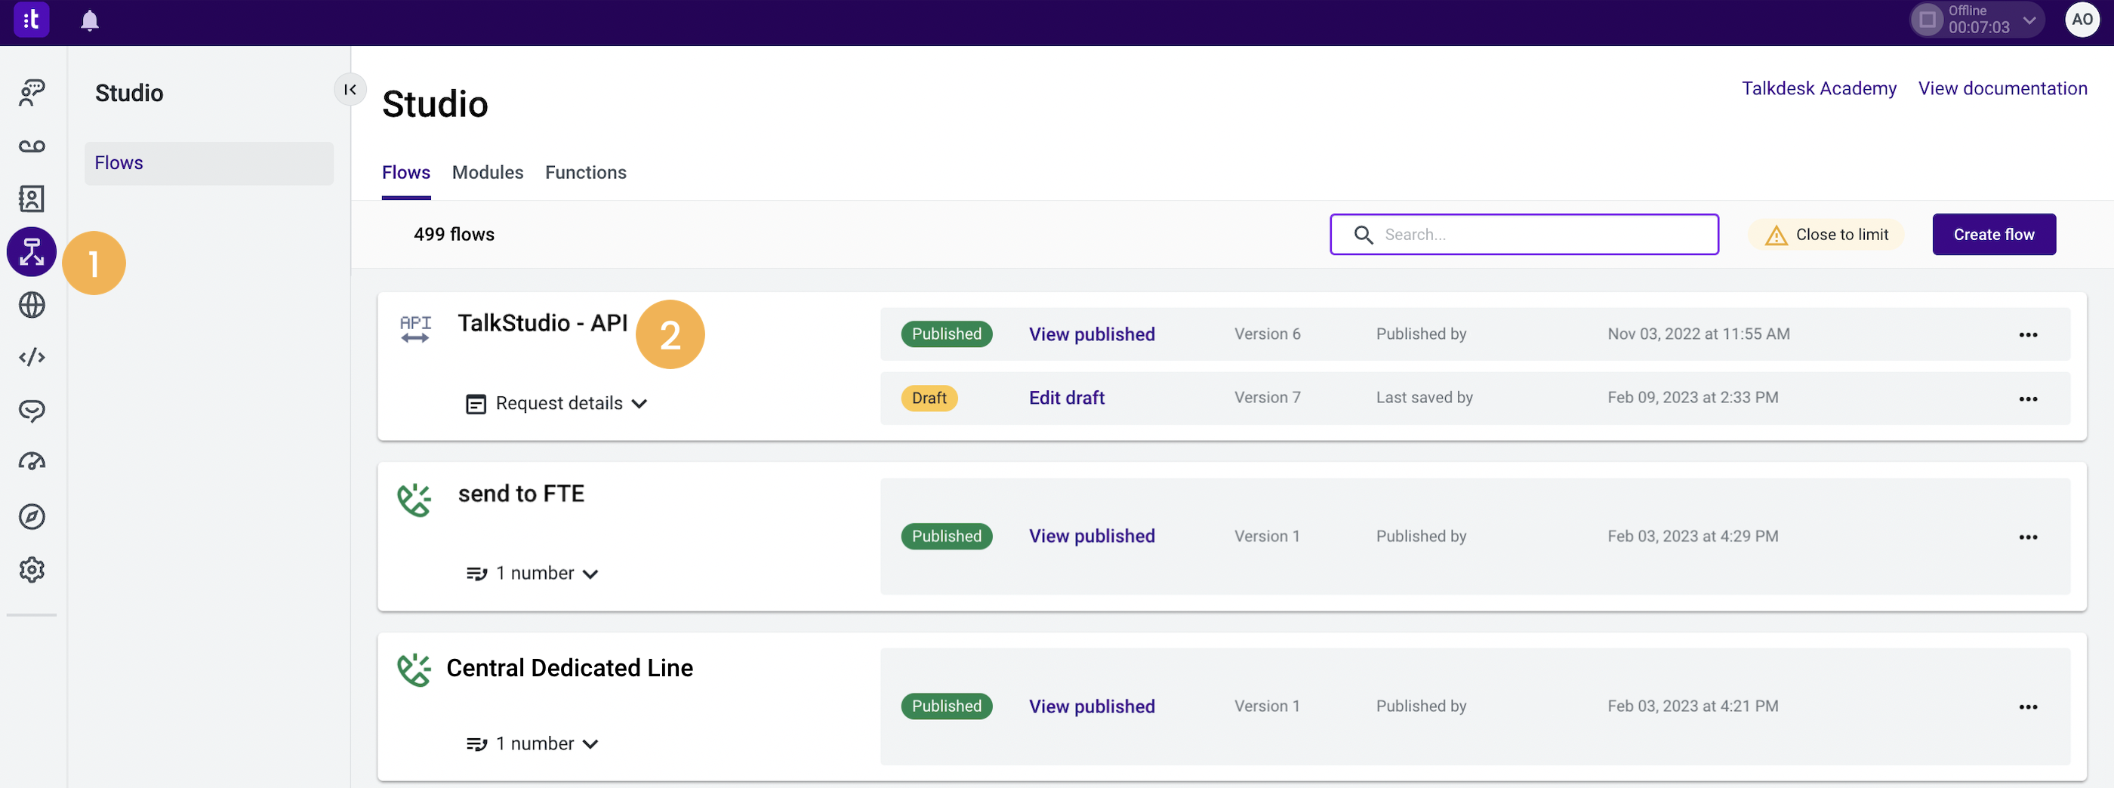This screenshot has width=2114, height=788.
Task: Click the Version 7 label
Action: [1267, 397]
